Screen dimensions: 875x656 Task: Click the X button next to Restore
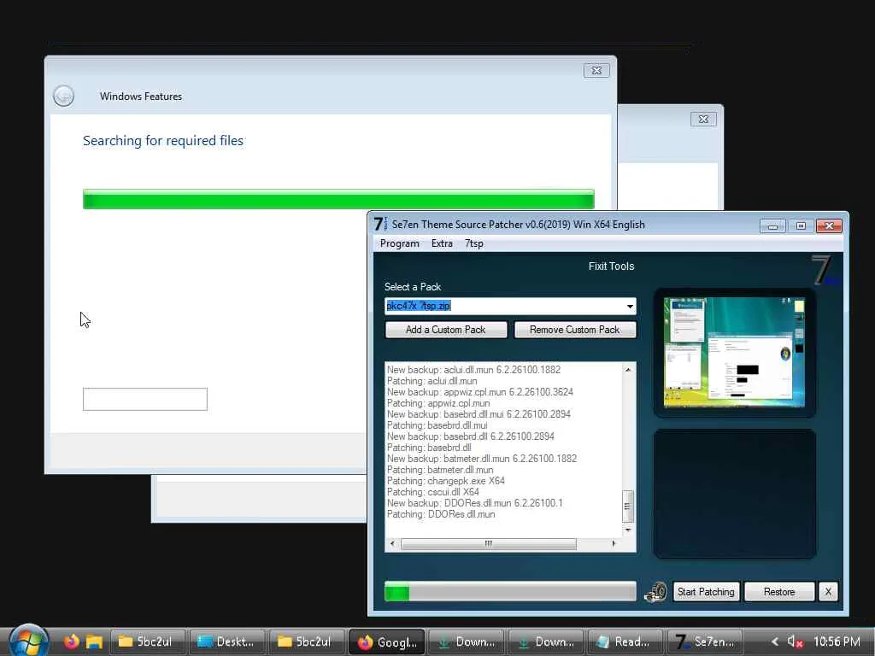pos(828,592)
